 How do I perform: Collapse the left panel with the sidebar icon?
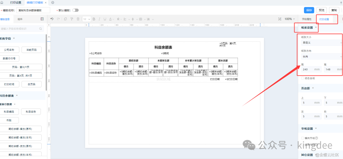click(42, 19)
